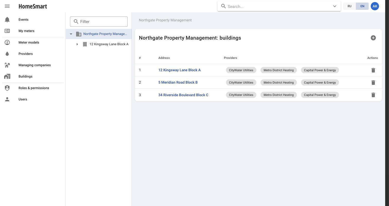Open Managing companies section
389x206 pixels.
(x=34, y=65)
